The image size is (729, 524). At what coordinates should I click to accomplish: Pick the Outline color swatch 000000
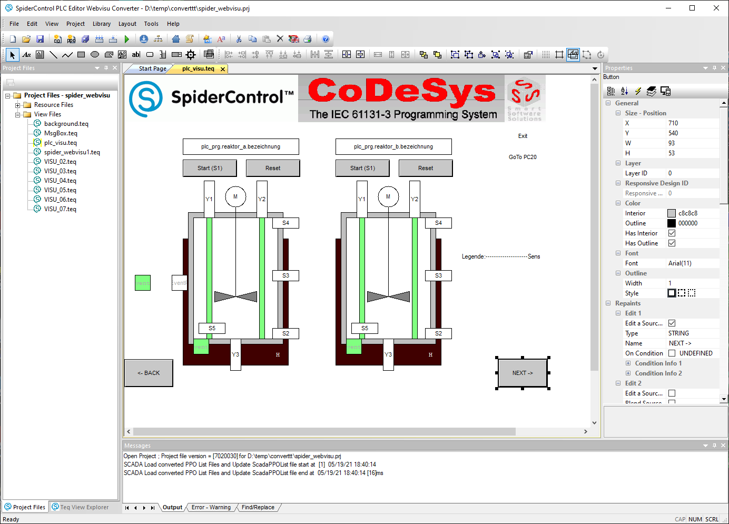point(672,223)
